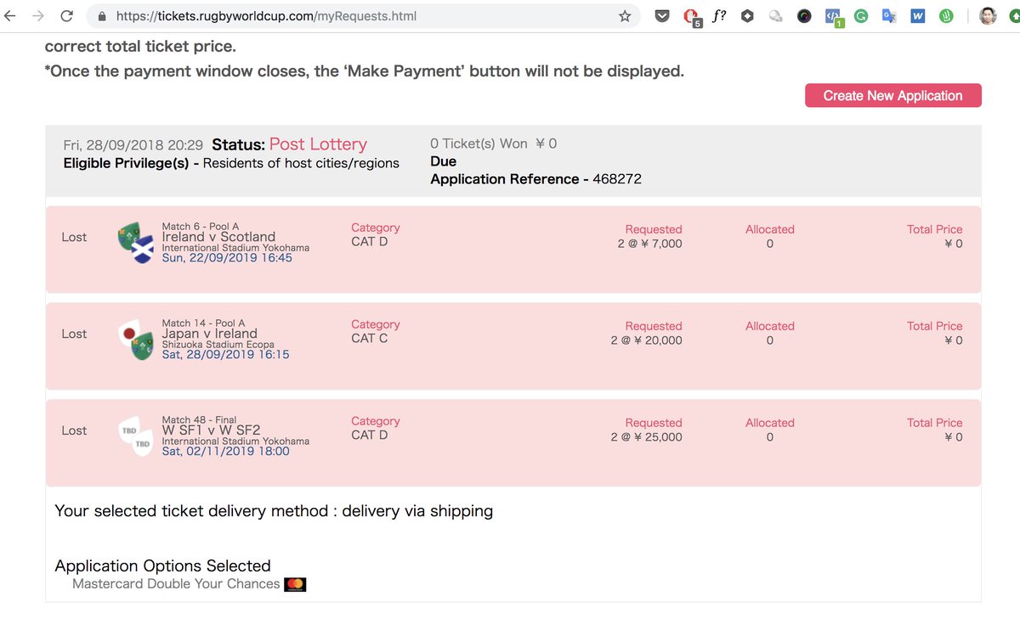
Task: Open the round black camera-lens extension
Action: pyautogui.click(x=804, y=16)
